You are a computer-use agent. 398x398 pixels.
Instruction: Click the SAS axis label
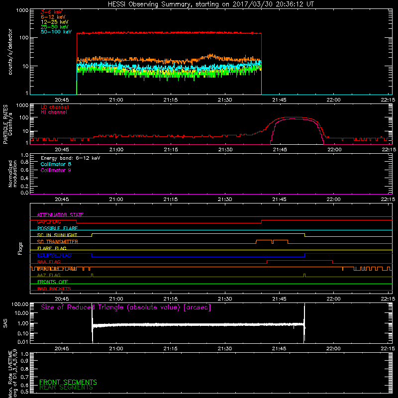pos(5,323)
